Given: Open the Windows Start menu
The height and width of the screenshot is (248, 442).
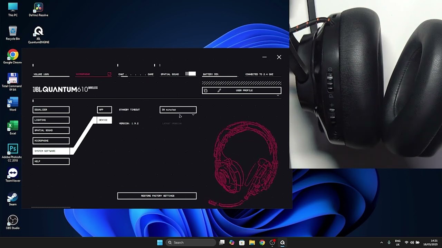Looking at the screenshot, I should pos(160,242).
